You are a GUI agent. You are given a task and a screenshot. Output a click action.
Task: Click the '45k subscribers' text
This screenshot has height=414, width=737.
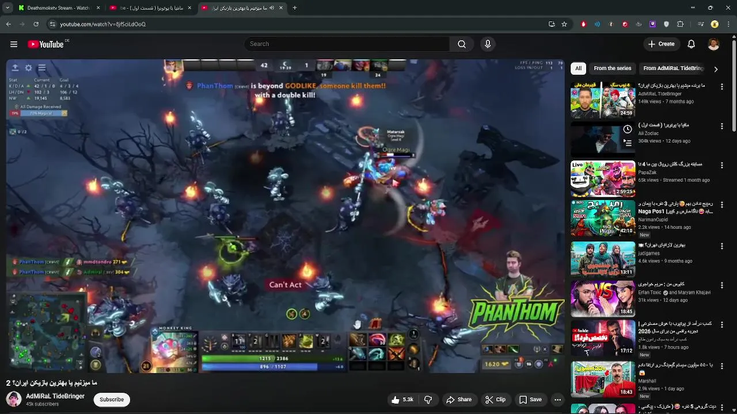[42, 404]
